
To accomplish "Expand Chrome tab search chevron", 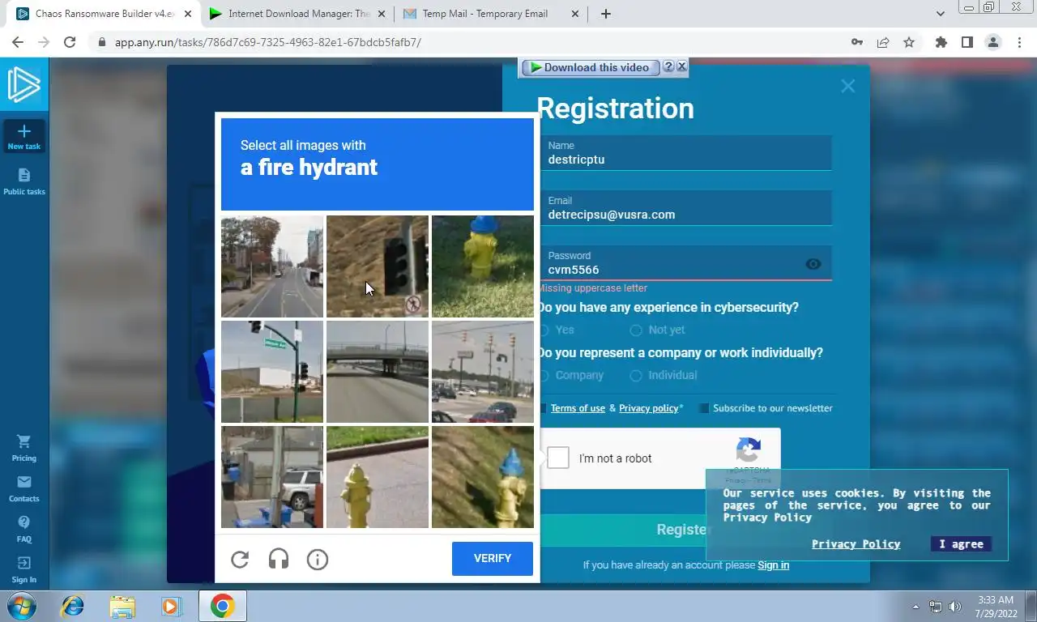I will [940, 14].
